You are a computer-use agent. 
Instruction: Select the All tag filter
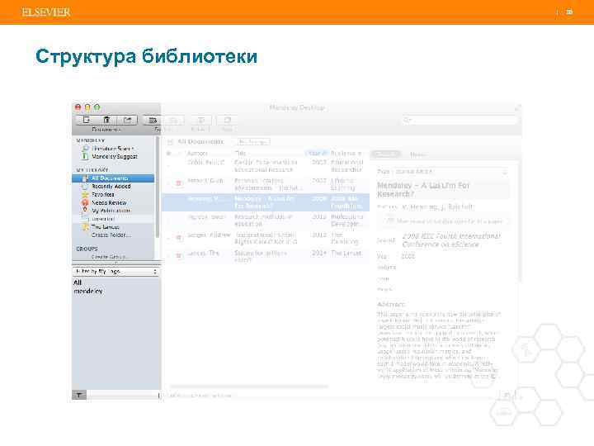[78, 282]
